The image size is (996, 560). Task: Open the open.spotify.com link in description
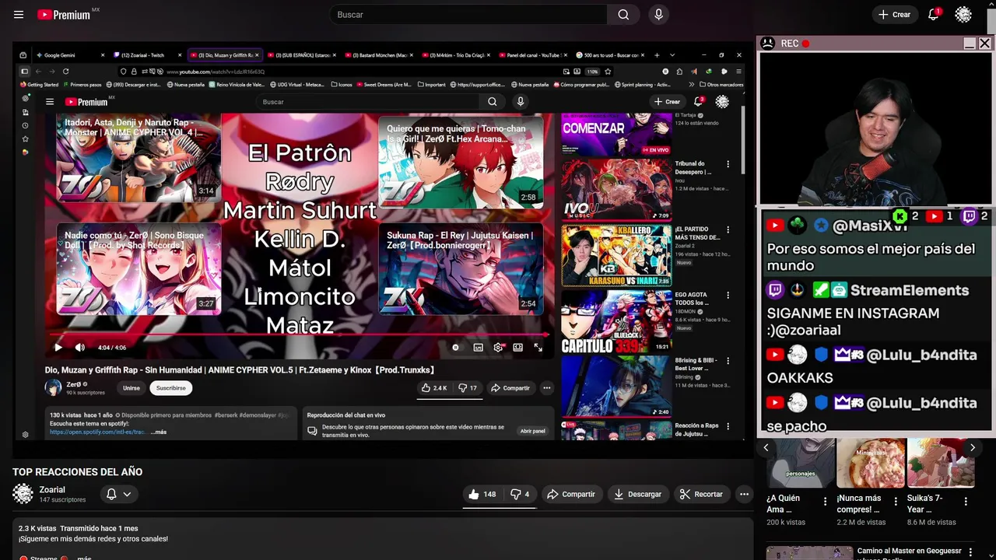(98, 432)
